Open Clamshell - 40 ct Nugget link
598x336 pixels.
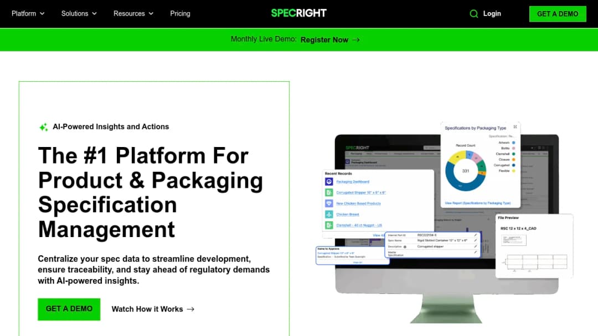click(359, 225)
